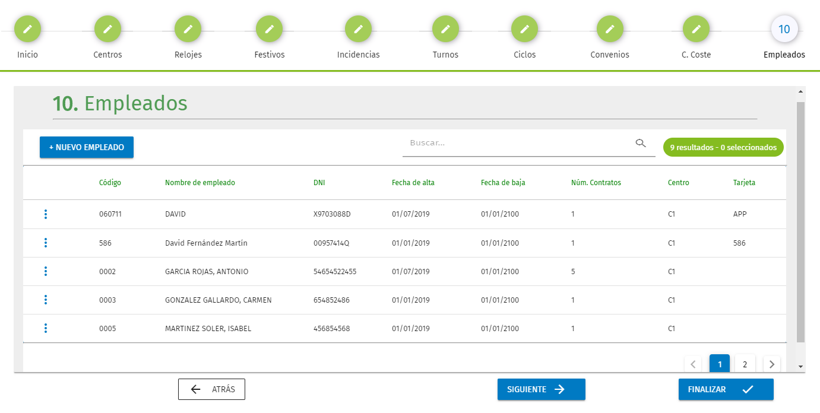Add a new employee with Nuevo Empleado

pyautogui.click(x=87, y=147)
